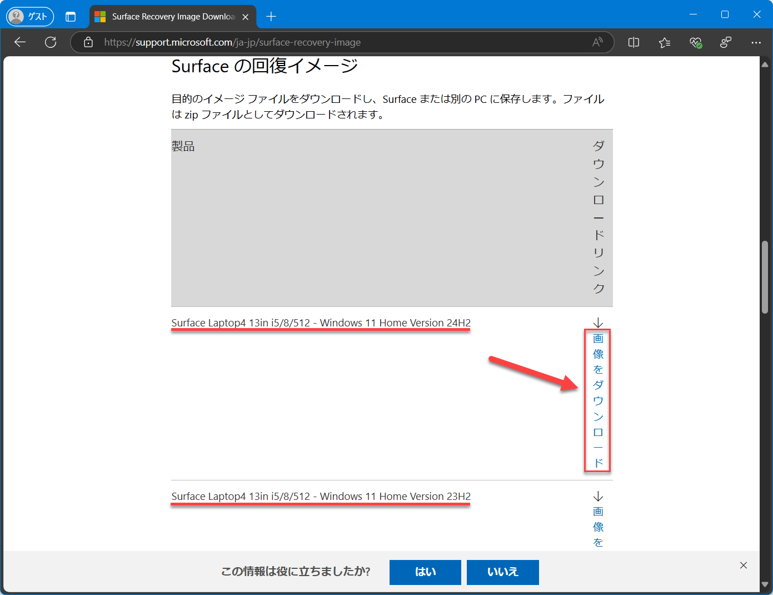
Task: Click the この情報は役に立ちましたか? text
Action: [296, 572]
